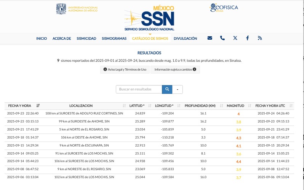Click magnitude 3.8 of the Ahome quake
304x190 pixels.
point(238,122)
